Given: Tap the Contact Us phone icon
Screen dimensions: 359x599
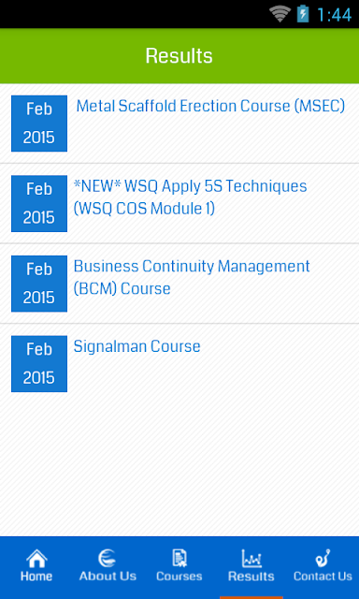Looking at the screenshot, I should (x=323, y=559).
